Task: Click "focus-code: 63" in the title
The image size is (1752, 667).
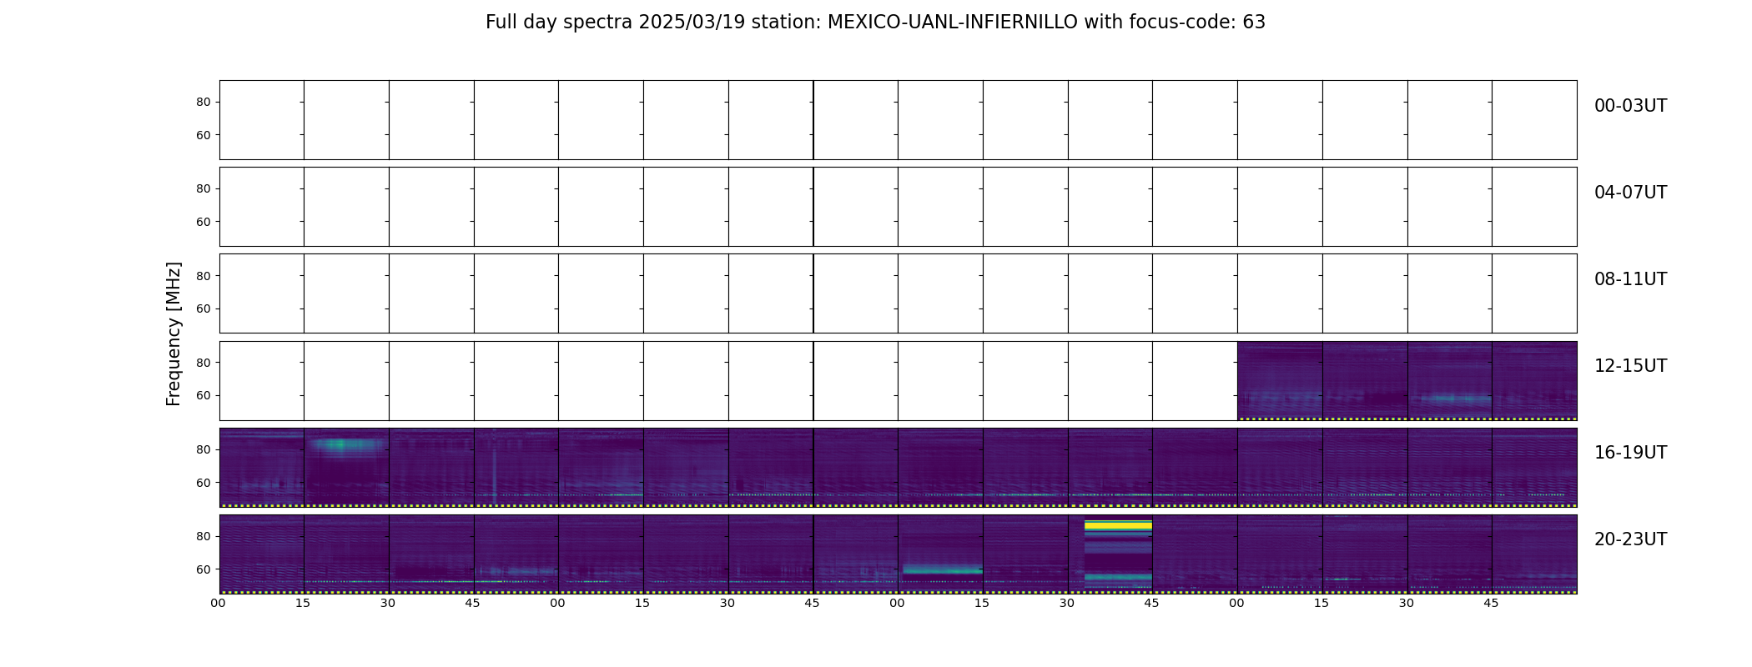Action: point(1198,23)
